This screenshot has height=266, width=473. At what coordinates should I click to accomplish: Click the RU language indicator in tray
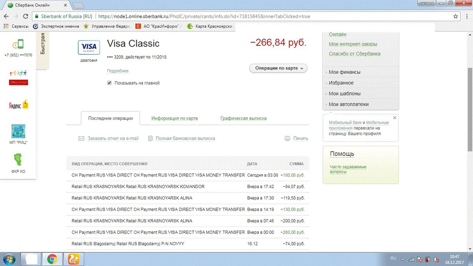point(393,258)
